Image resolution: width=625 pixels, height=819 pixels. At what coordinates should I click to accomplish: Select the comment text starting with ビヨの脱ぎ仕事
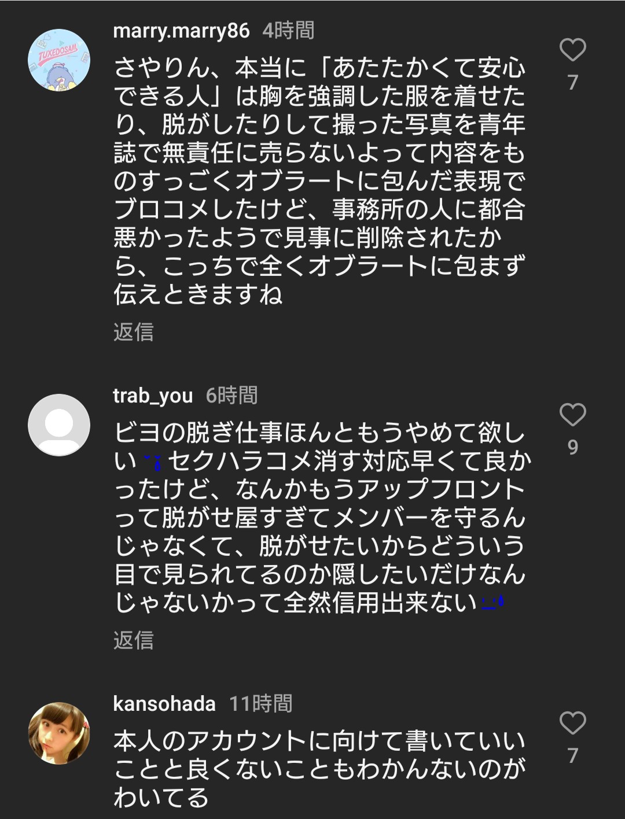[x=319, y=518]
